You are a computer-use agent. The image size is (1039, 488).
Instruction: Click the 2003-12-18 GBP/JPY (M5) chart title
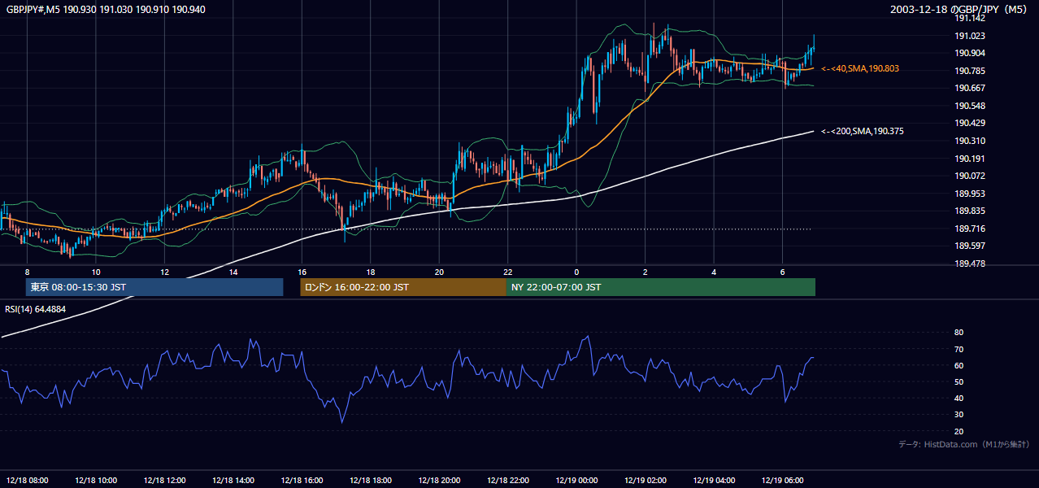click(x=959, y=9)
